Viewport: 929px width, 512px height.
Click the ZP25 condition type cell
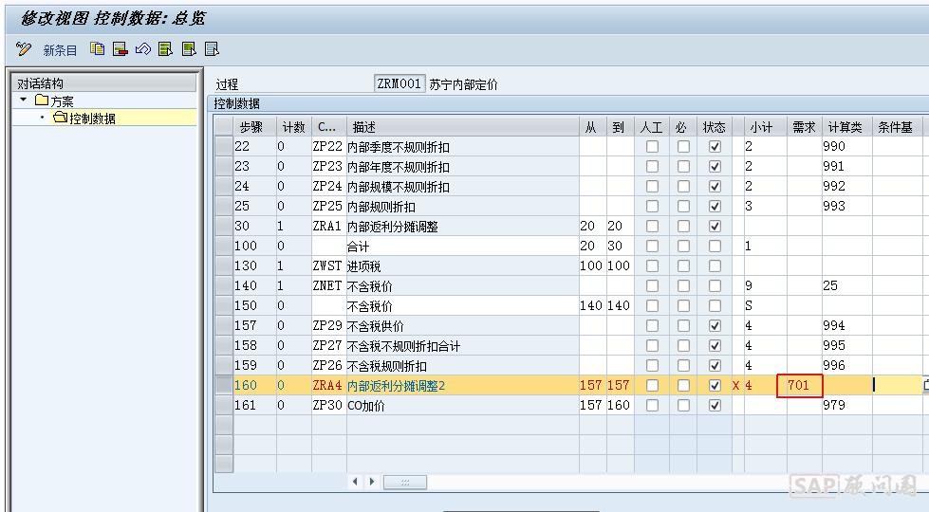click(x=329, y=206)
